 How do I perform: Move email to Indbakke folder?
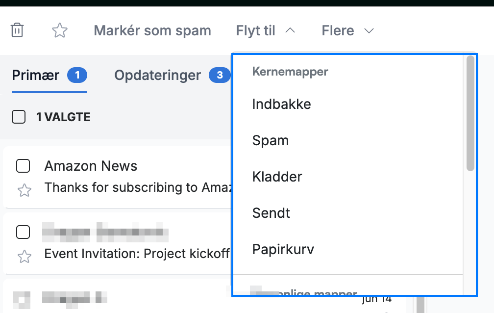[348, 104]
